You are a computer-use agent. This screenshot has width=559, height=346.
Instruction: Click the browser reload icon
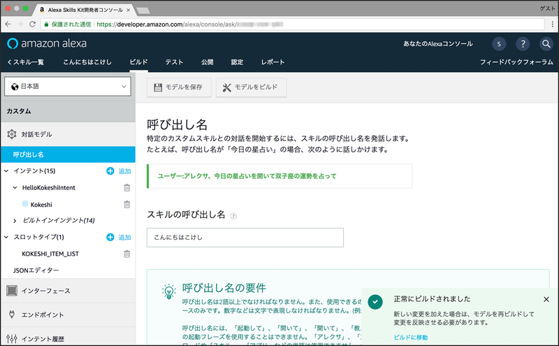(x=32, y=24)
